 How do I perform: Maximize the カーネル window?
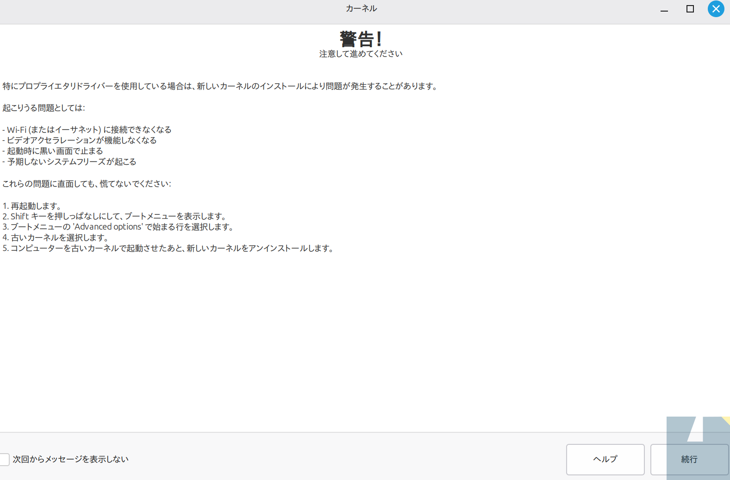(x=690, y=9)
